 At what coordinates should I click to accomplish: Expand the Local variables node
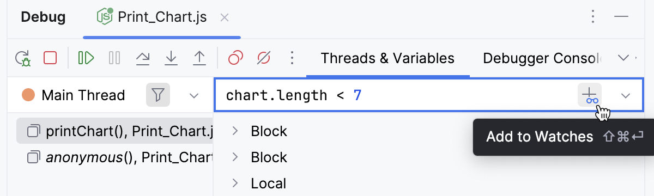(x=235, y=183)
